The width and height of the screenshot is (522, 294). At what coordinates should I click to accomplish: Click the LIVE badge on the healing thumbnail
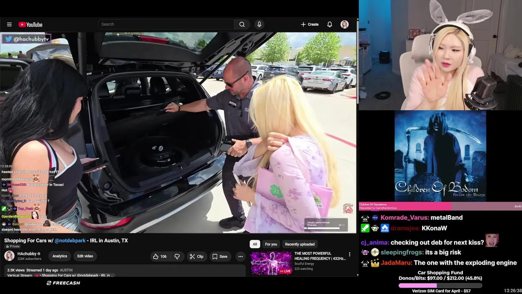click(x=285, y=271)
